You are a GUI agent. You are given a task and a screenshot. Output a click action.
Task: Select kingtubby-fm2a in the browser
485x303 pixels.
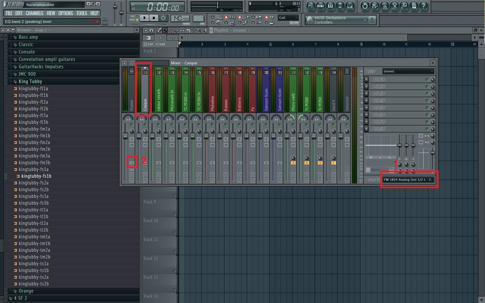pyautogui.click(x=35, y=142)
